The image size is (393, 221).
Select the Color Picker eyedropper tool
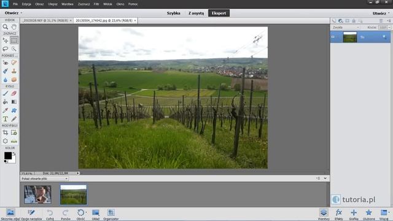[6, 110]
